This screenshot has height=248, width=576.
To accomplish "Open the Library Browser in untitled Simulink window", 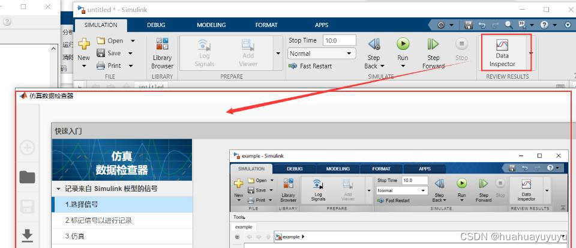I will pos(162,53).
